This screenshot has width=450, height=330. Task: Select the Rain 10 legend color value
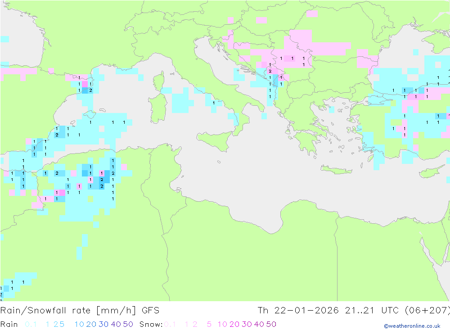(79, 324)
